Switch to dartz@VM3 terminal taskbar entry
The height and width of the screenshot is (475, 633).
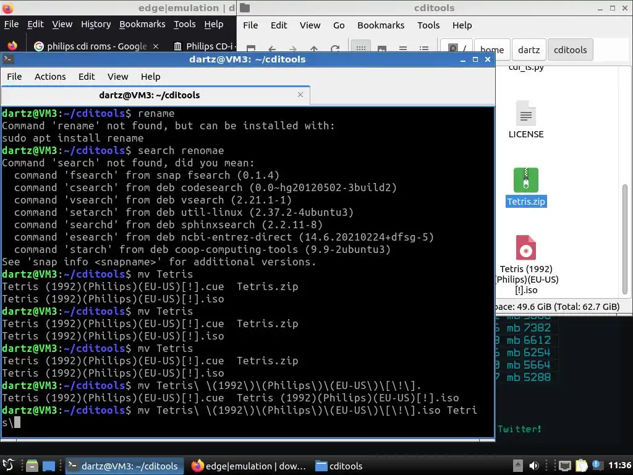click(x=124, y=466)
